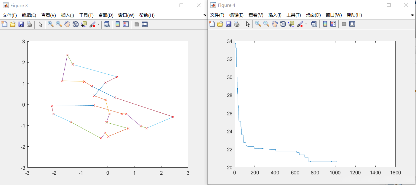Open 窗口(W) menu in Figure 3
416x185 pixels.
[126, 15]
